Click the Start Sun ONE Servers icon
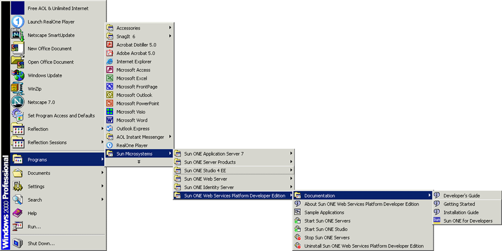Image resolution: width=502 pixels, height=251 pixels. tap(298, 221)
